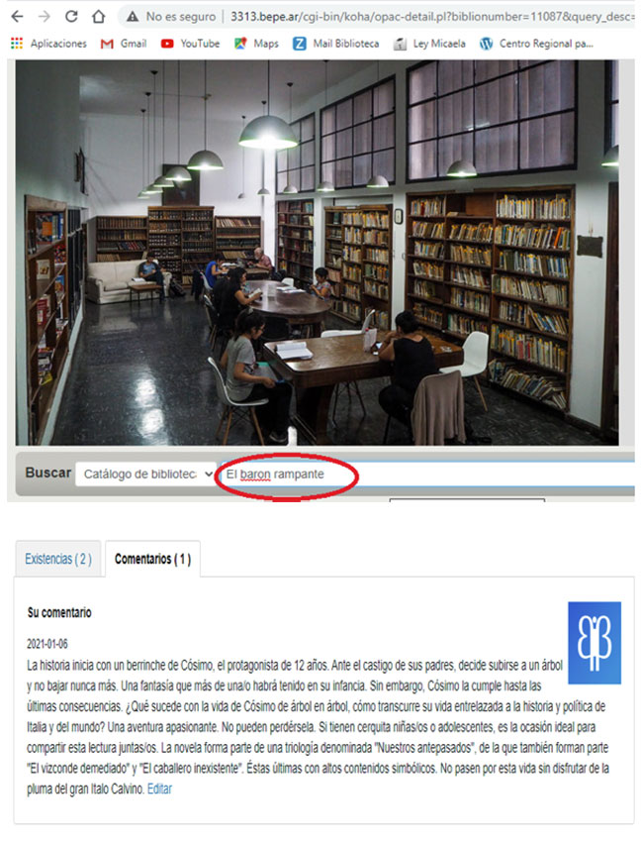The height and width of the screenshot is (844, 641).
Task: Click the blue library logo thumbnail
Action: (595, 643)
